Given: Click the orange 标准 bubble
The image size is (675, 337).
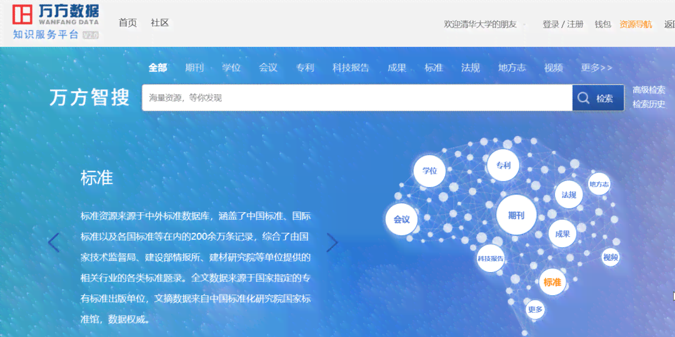Looking at the screenshot, I should 552,283.
